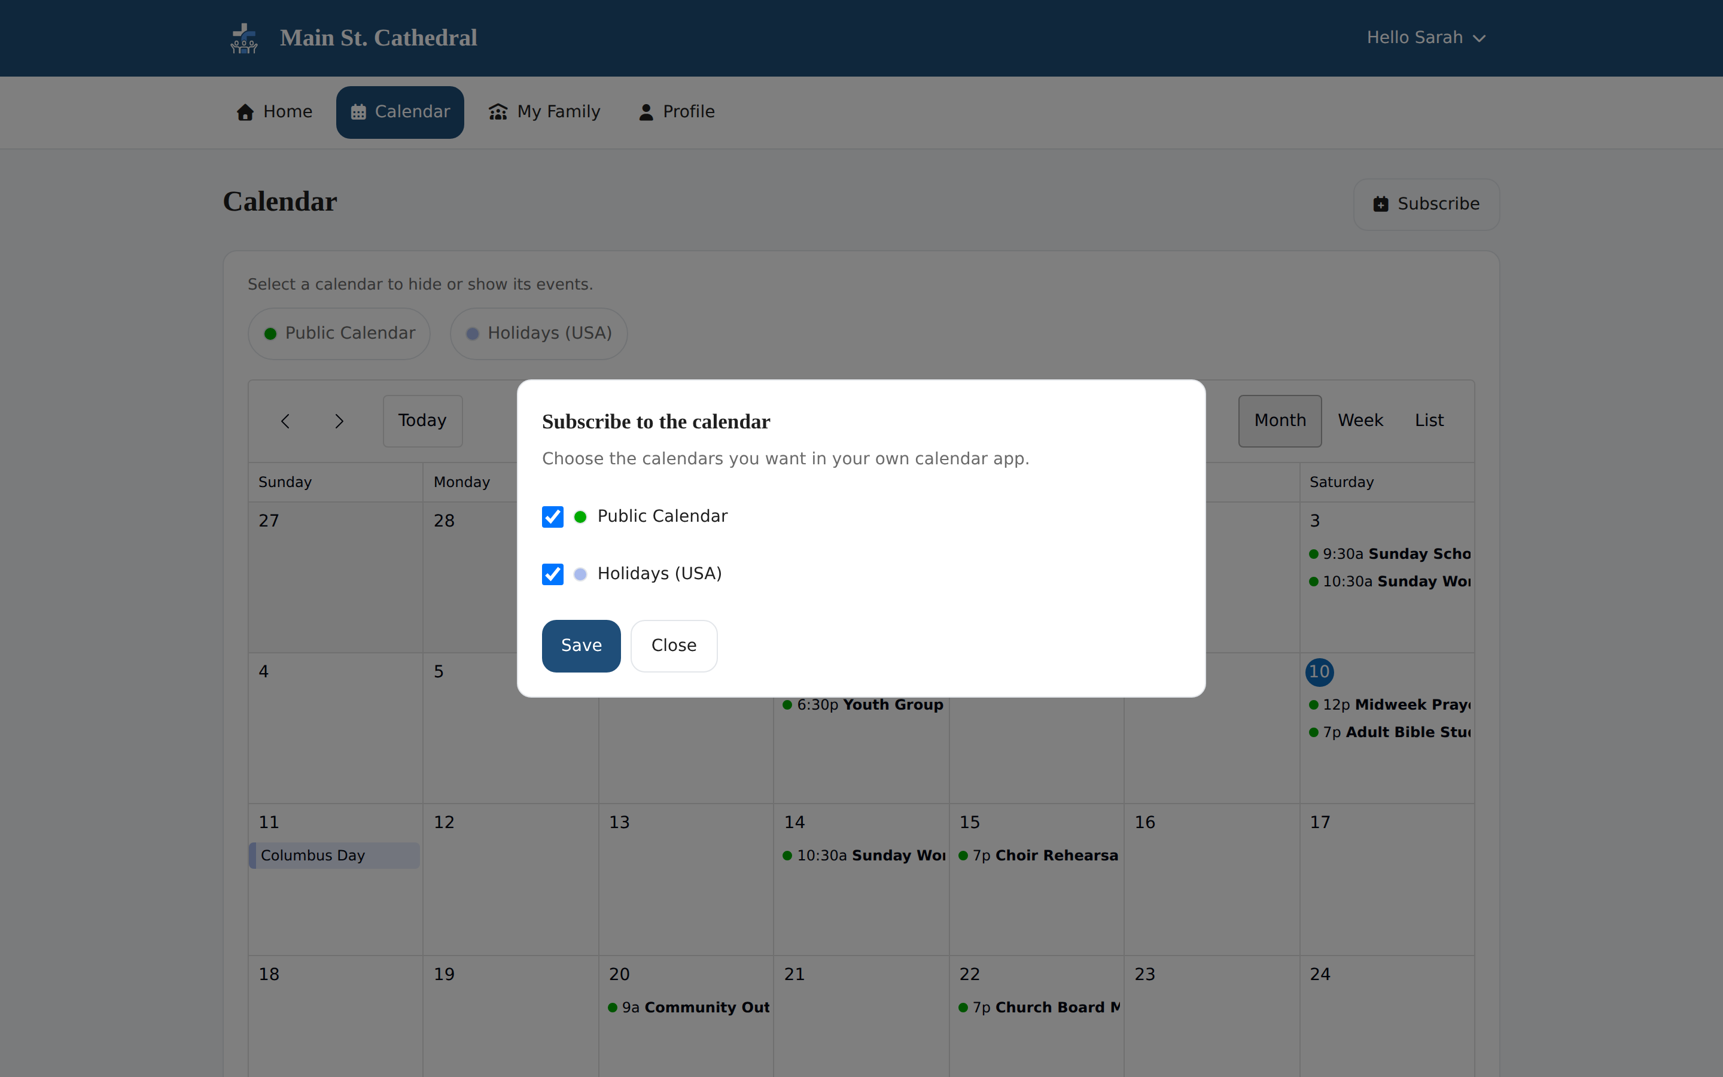
Task: Click the blue dot beside Holidays (USA) in dialog
Action: (x=580, y=574)
